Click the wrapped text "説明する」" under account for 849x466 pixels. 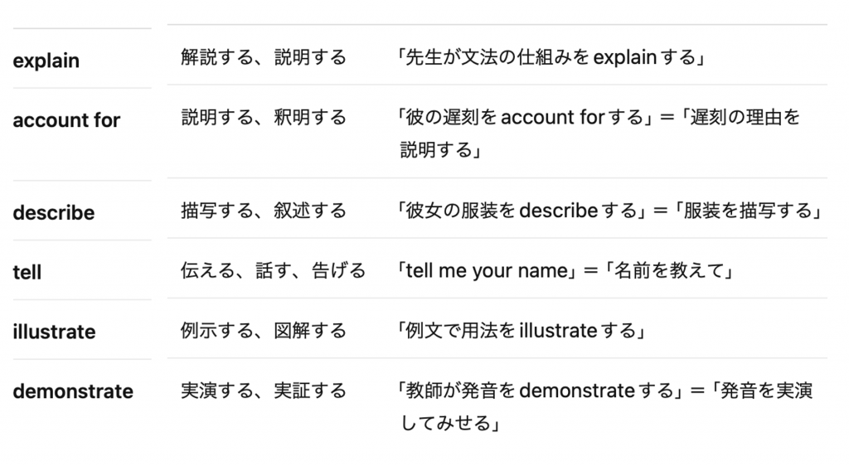[x=440, y=150]
